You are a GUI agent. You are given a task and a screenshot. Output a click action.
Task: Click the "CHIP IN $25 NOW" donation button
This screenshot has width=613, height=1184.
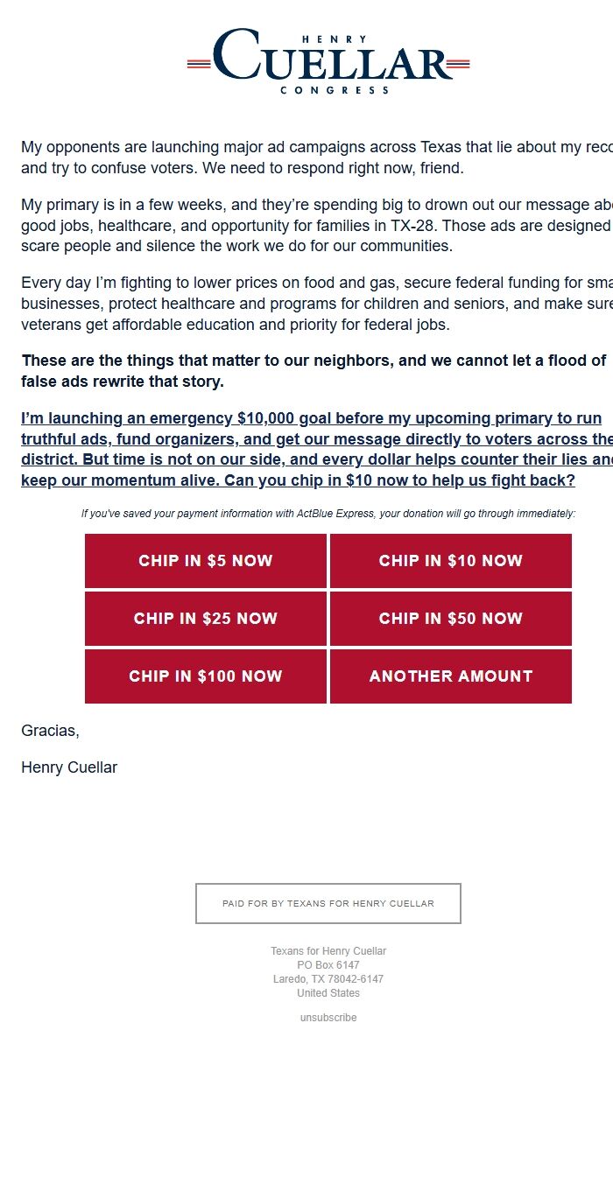tap(205, 619)
